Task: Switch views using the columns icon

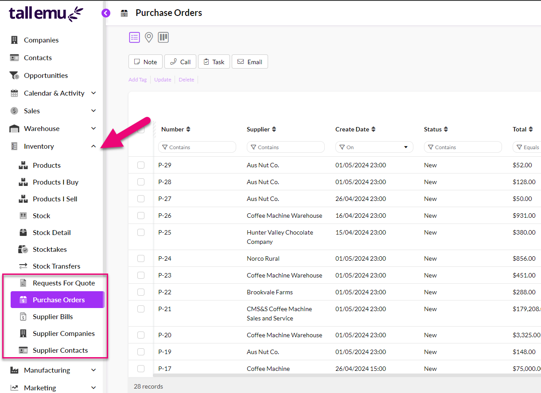Action: (x=163, y=37)
